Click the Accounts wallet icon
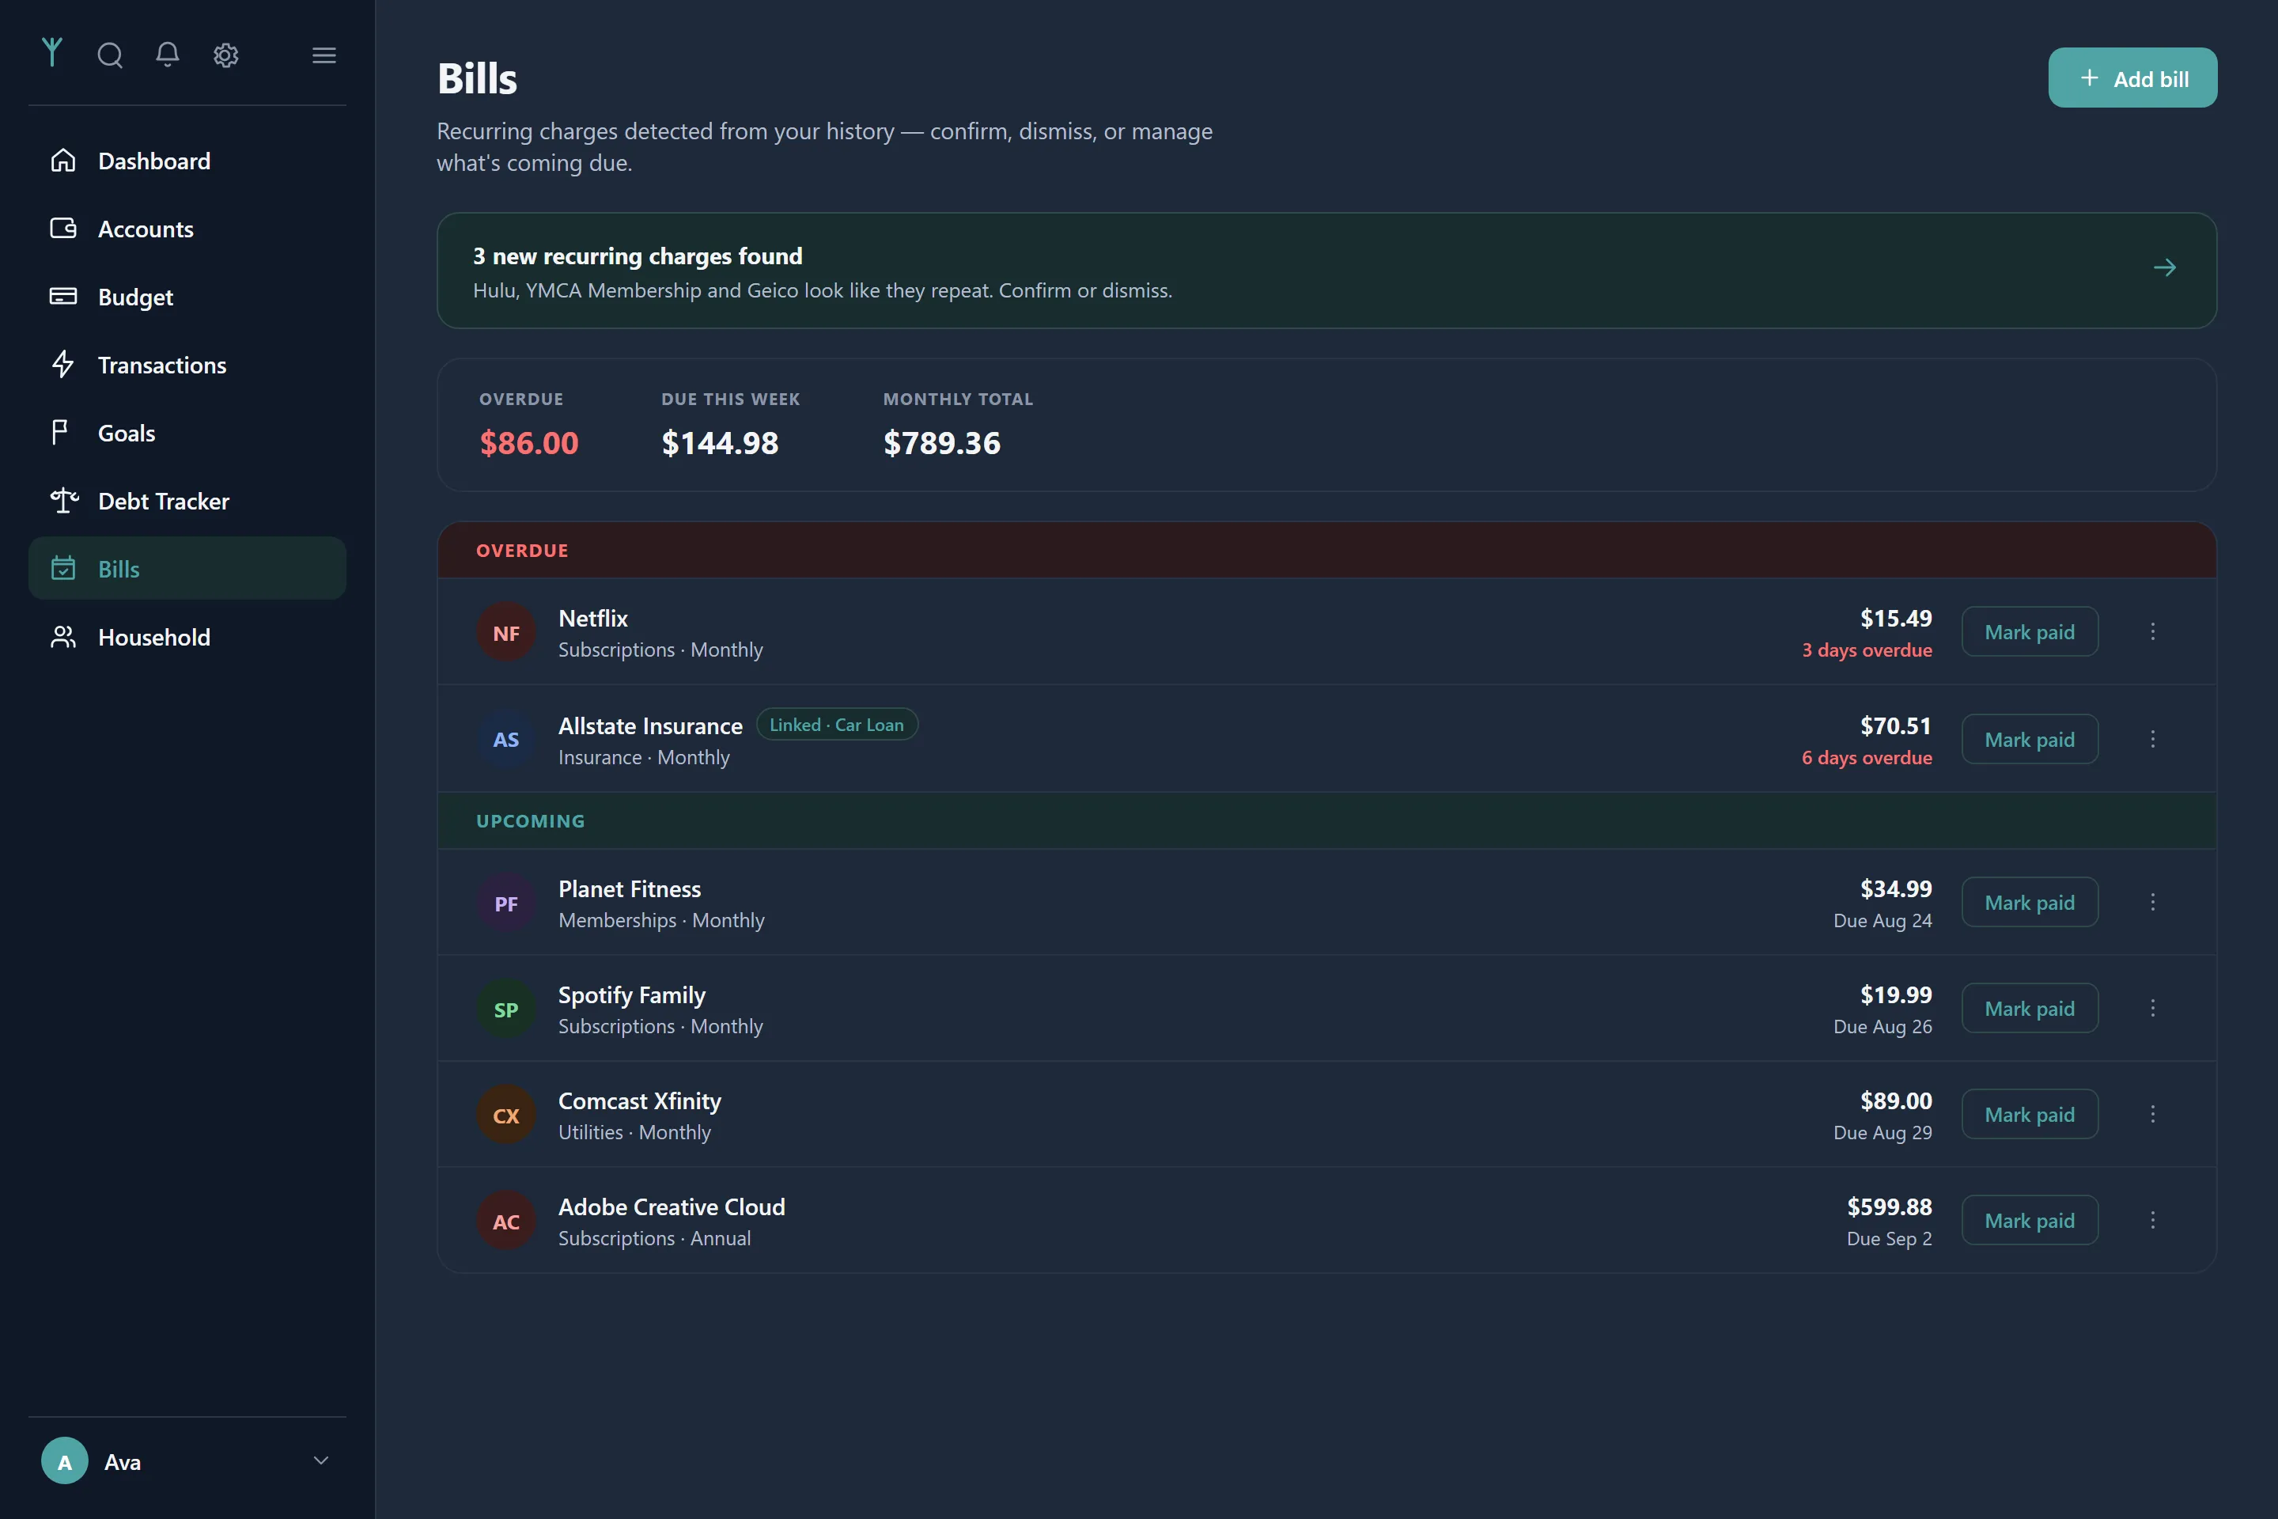This screenshot has height=1519, width=2278. [x=63, y=228]
